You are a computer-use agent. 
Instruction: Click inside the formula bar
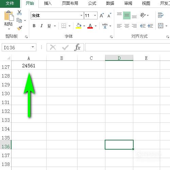tap(128, 47)
